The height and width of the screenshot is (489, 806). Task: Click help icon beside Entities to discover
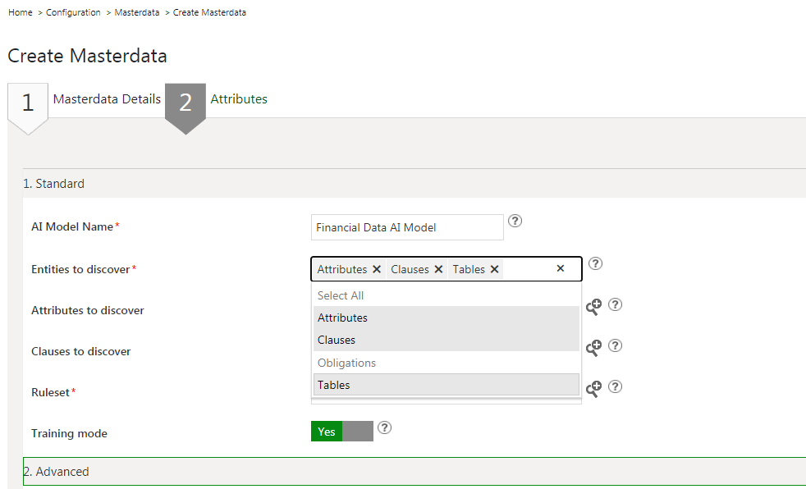pos(596,263)
